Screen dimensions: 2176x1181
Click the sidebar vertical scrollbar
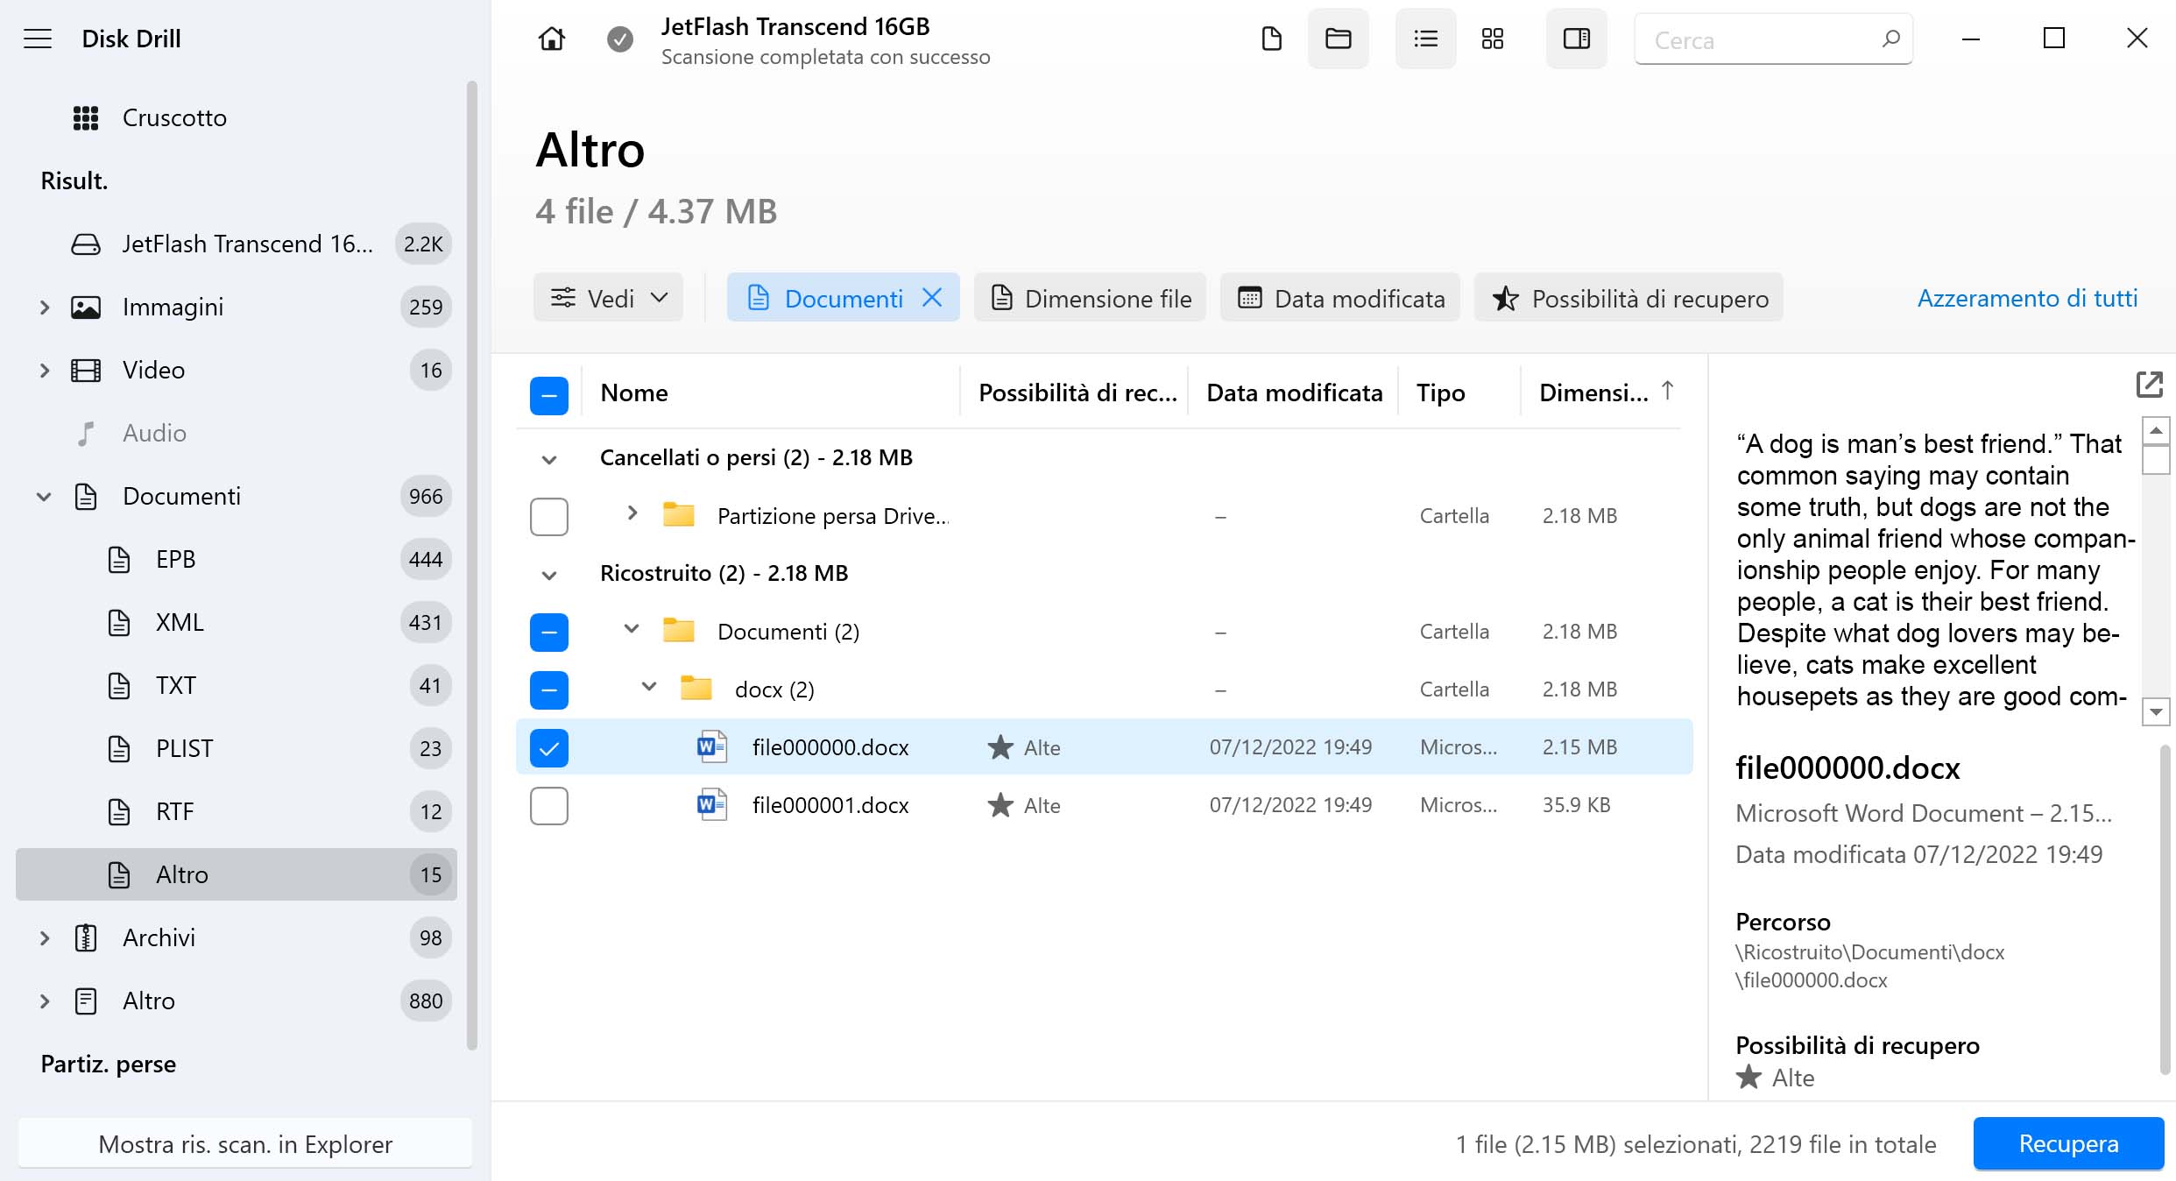(472, 565)
